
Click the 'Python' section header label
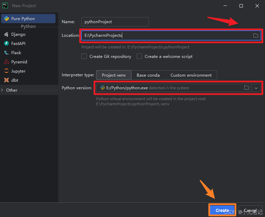pyautogui.click(x=28, y=27)
